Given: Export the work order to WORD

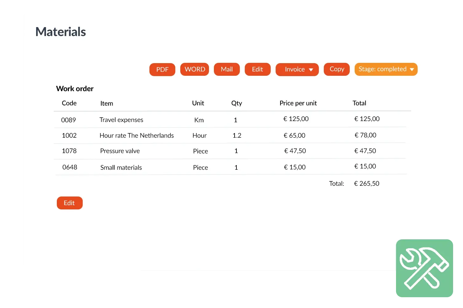Looking at the screenshot, I should click(x=195, y=69).
